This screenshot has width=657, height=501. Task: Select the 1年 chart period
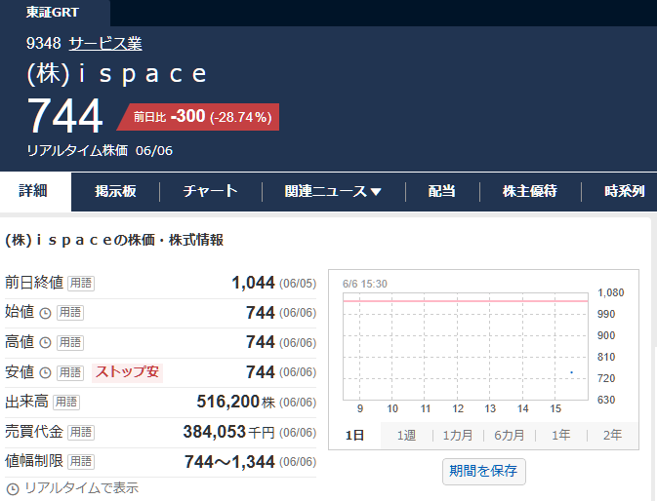(560, 436)
